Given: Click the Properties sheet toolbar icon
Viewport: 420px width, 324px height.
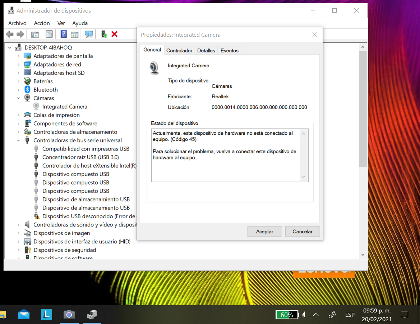Looking at the screenshot, I should pyautogui.click(x=49, y=34).
